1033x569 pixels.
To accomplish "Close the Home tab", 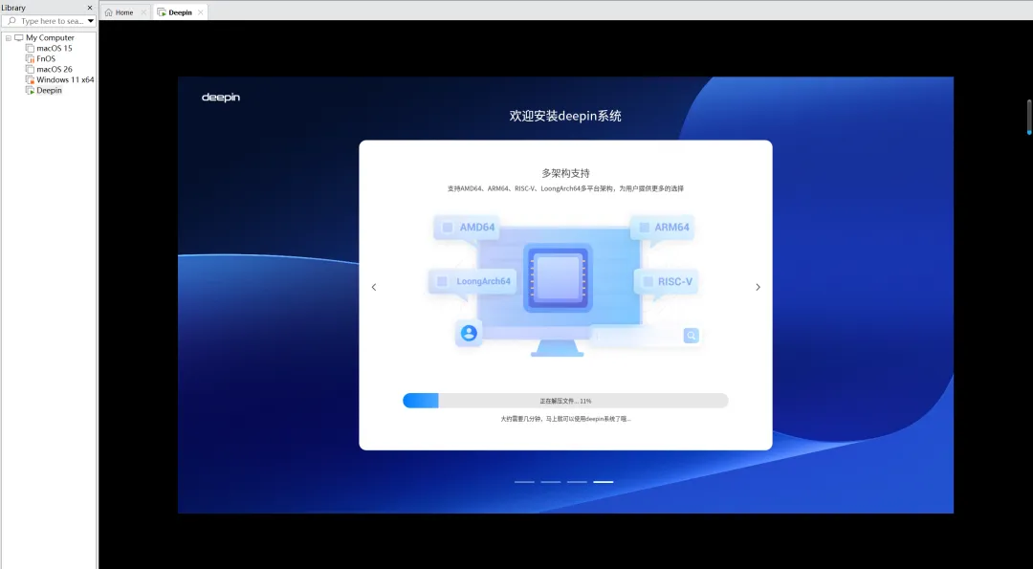I will click(x=143, y=11).
